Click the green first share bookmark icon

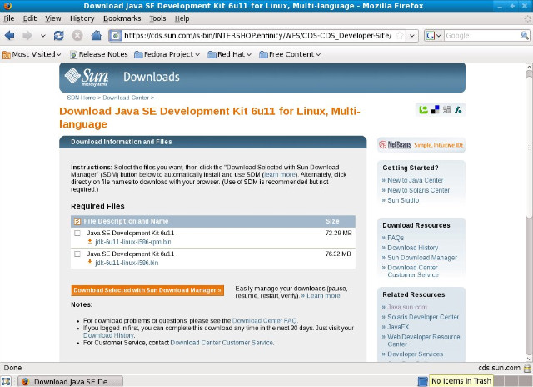pyautogui.click(x=423, y=109)
